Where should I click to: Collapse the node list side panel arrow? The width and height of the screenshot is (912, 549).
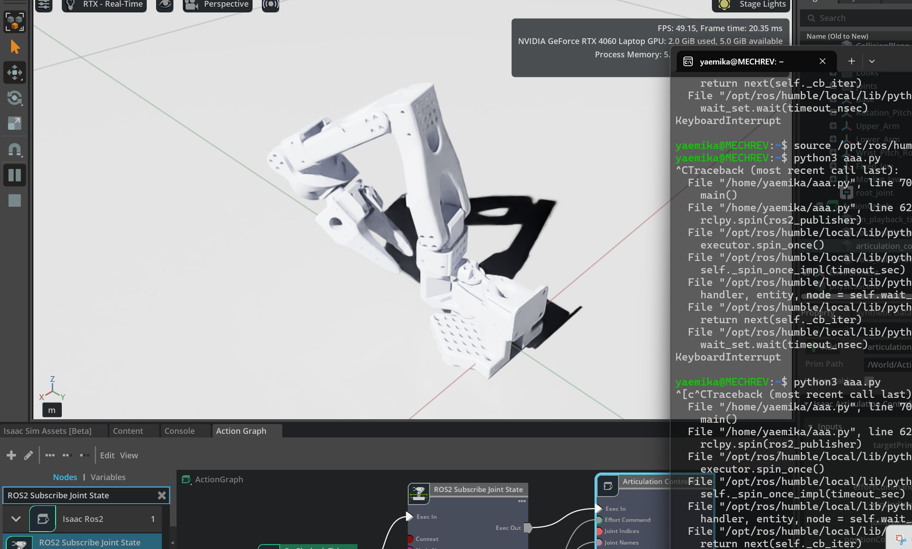(x=173, y=542)
